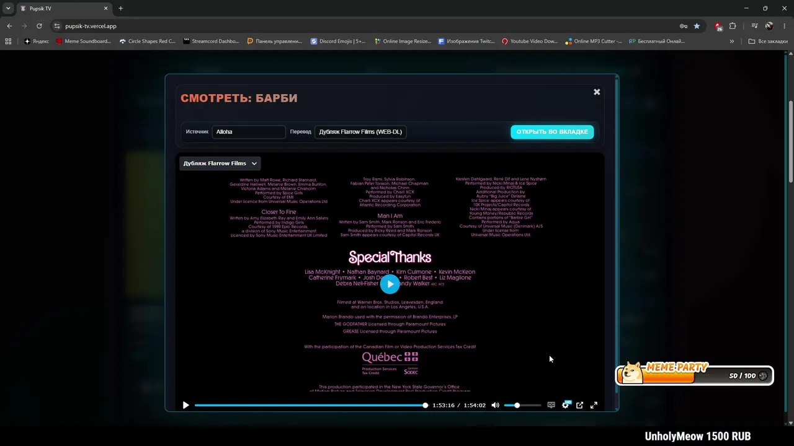Open the Meme Soundboard bookmark

(84, 42)
